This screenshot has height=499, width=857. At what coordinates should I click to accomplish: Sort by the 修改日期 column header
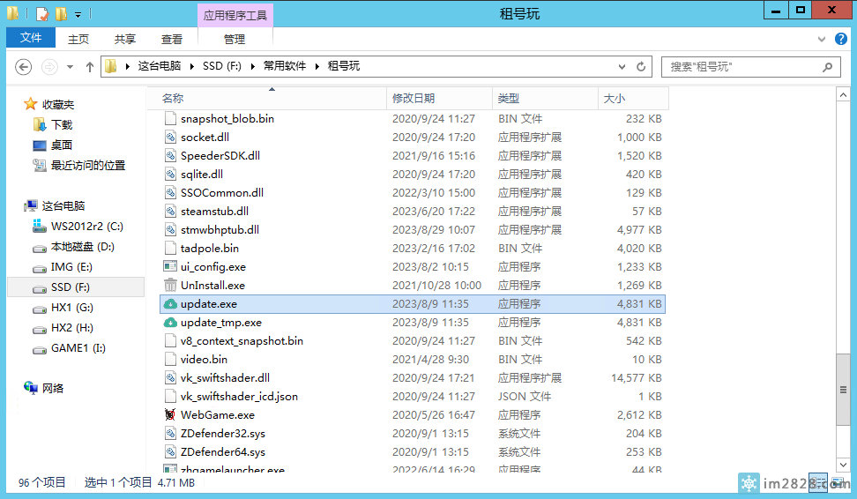439,99
